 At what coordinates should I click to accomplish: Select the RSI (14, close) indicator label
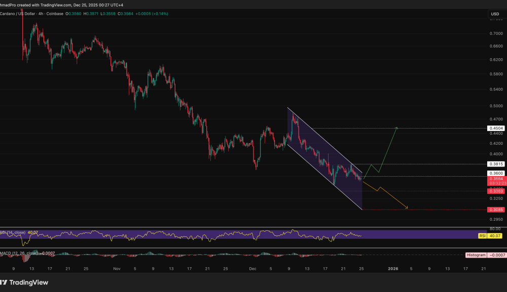point(13,232)
